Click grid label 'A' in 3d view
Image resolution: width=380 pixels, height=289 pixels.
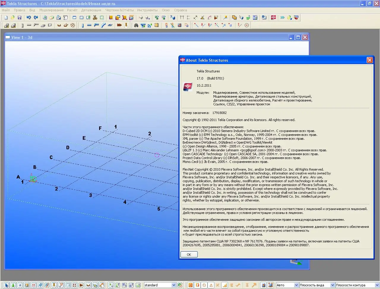coord(18,177)
